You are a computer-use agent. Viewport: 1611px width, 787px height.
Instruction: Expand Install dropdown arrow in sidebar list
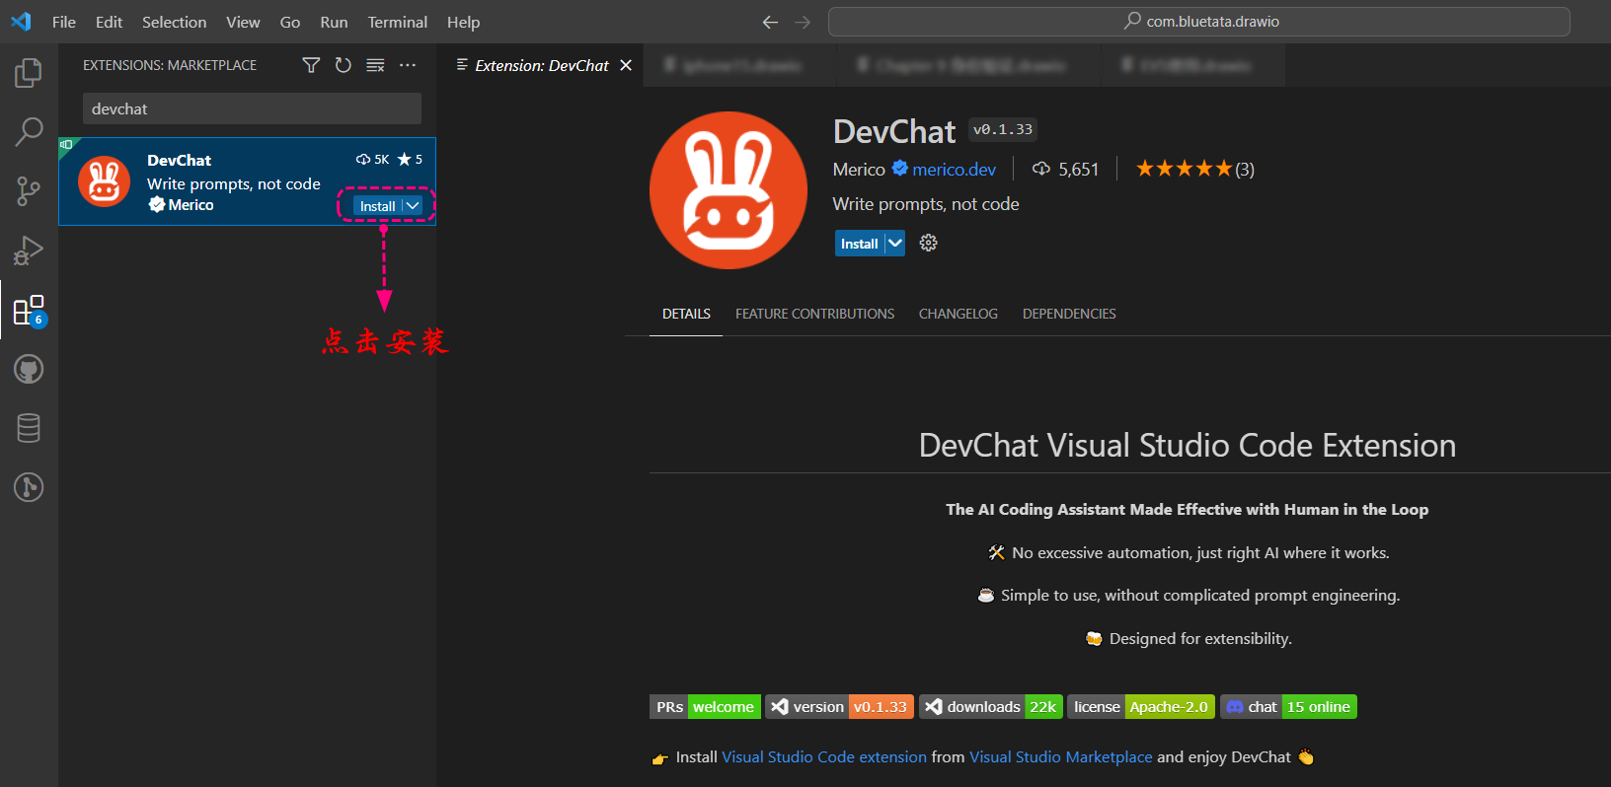pos(413,205)
